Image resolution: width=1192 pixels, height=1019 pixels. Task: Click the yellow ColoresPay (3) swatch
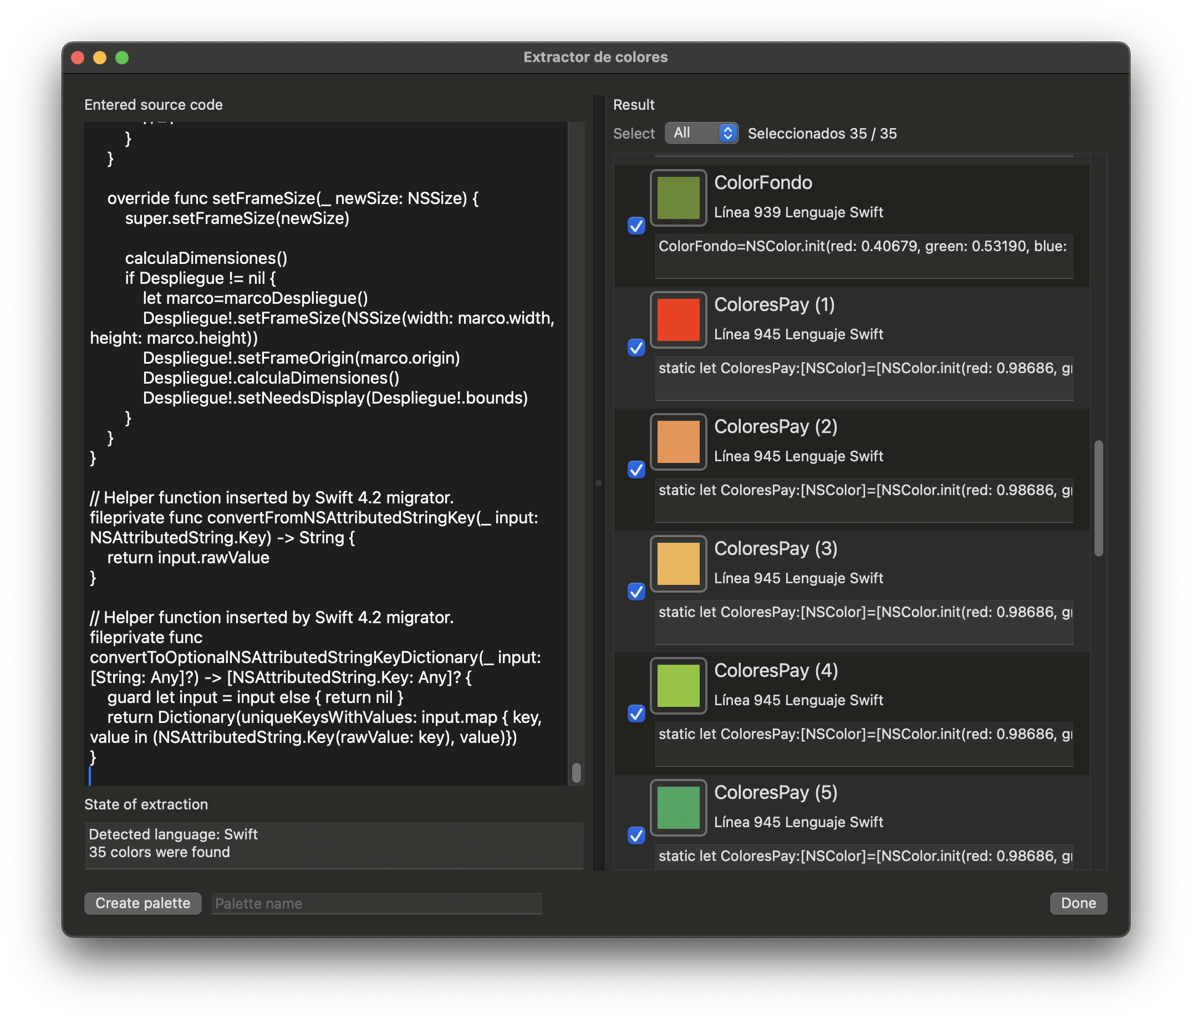(677, 564)
